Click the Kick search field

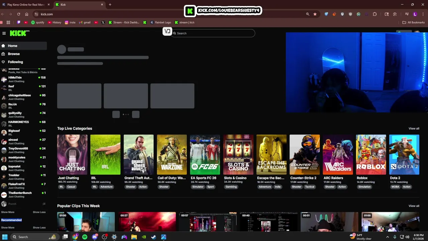tap(213, 33)
